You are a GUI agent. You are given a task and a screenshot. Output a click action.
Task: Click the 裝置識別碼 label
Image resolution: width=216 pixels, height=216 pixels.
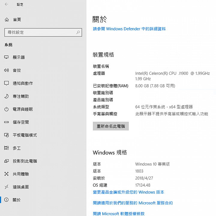[103, 93]
